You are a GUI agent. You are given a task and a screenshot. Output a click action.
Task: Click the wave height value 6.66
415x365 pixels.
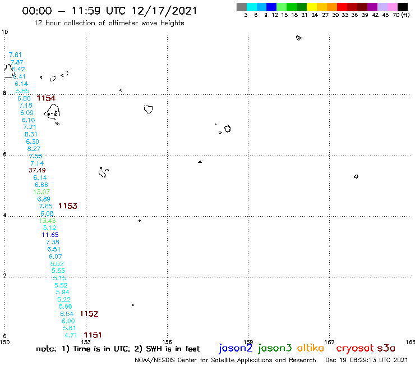click(x=41, y=185)
